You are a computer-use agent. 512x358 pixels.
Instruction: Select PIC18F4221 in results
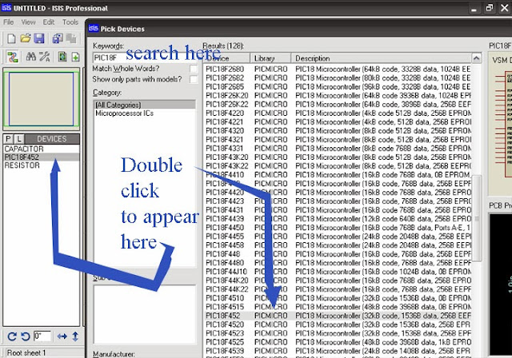(x=338, y=122)
